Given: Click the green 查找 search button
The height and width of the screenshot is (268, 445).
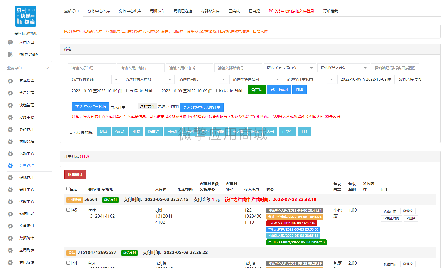Looking at the screenshot, I should coord(257,90).
